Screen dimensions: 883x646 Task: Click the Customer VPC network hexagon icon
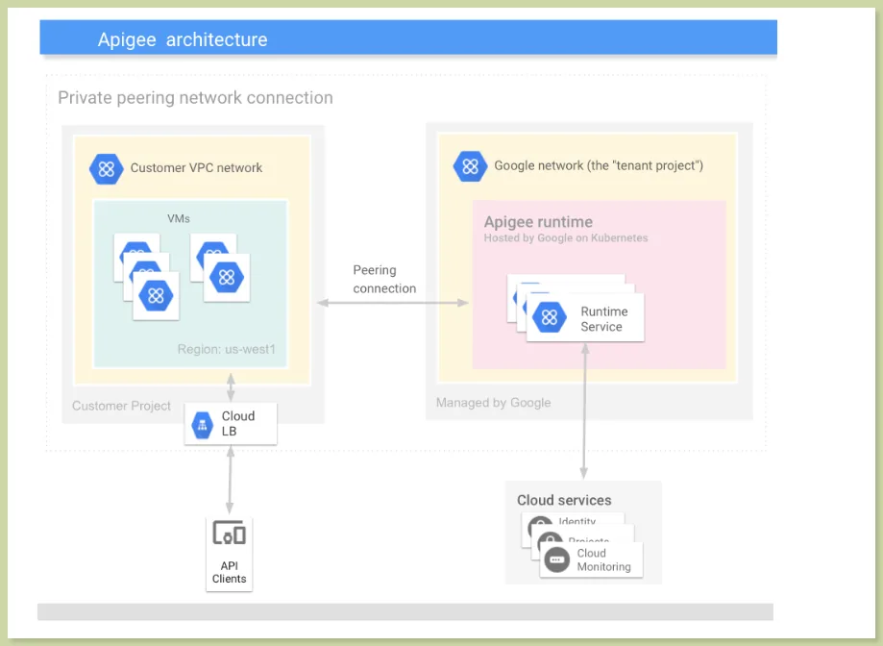(107, 168)
